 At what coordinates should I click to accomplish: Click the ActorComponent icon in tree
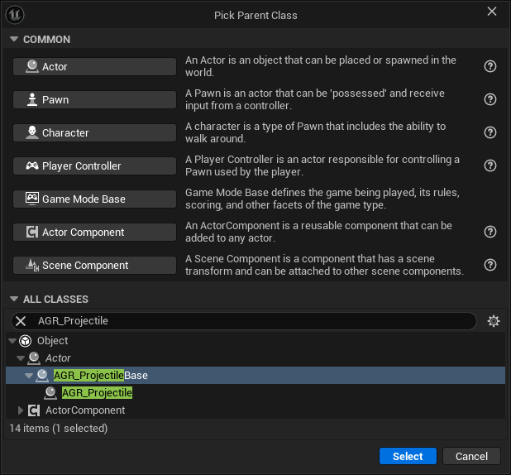pos(34,410)
